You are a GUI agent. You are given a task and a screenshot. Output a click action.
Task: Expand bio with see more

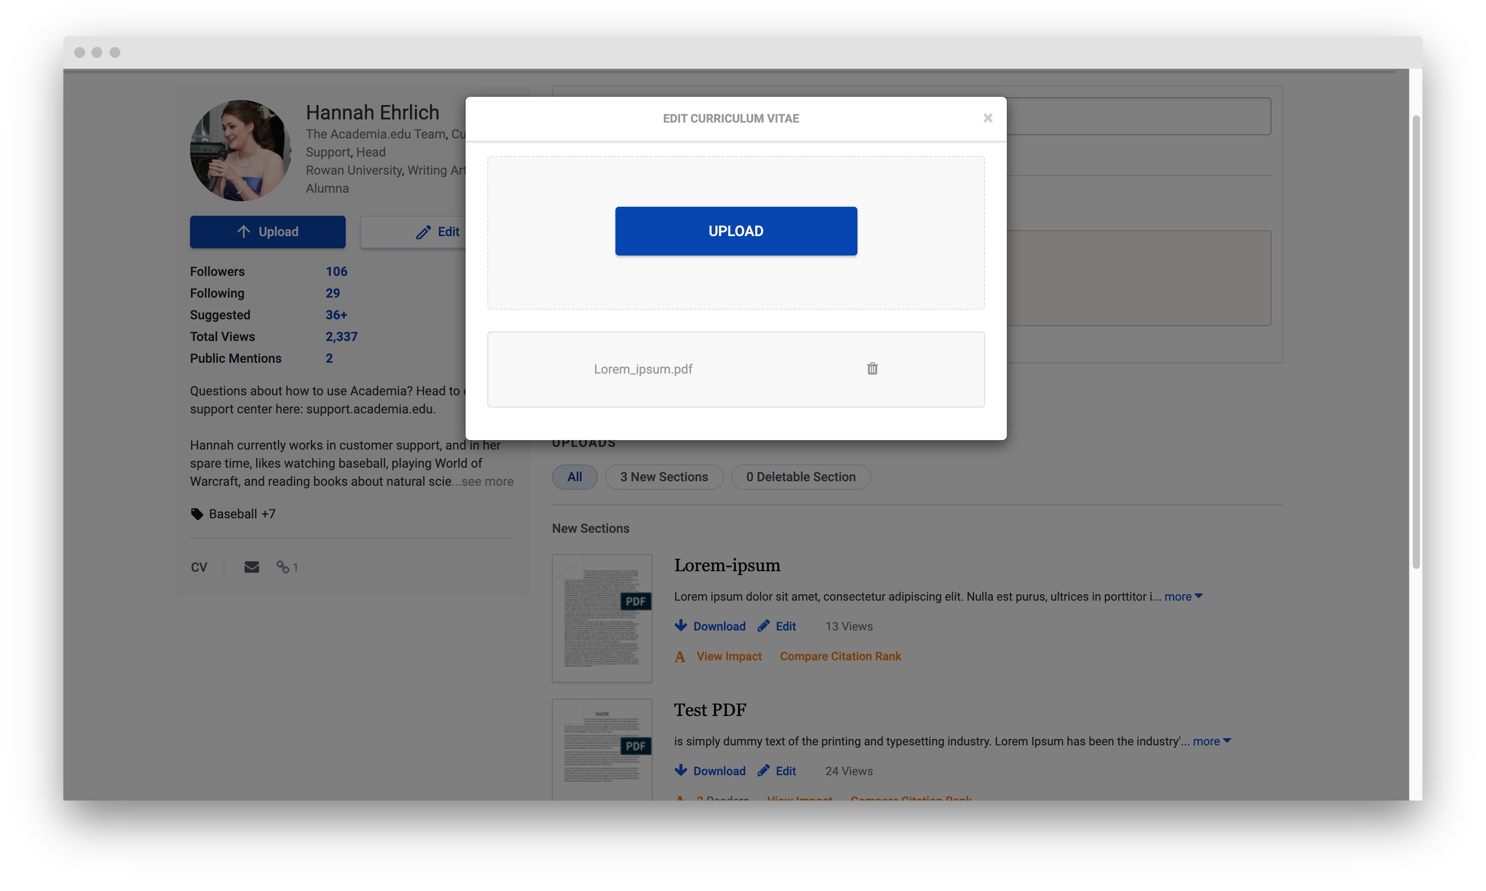[487, 482]
